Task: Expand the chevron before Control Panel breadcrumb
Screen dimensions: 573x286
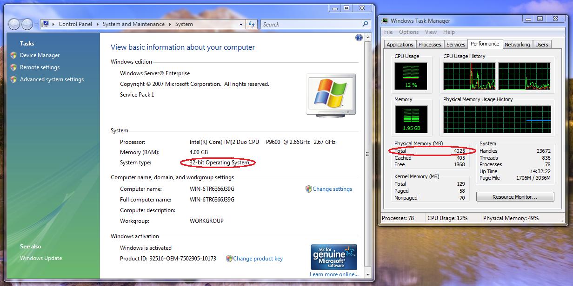Action: pos(54,24)
